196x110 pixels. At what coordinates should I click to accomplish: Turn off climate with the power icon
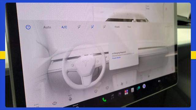coord(28,27)
